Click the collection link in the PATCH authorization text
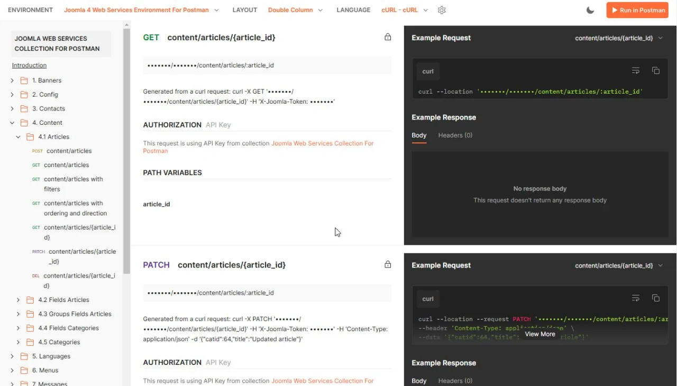The width and height of the screenshot is (677, 386). (322, 381)
